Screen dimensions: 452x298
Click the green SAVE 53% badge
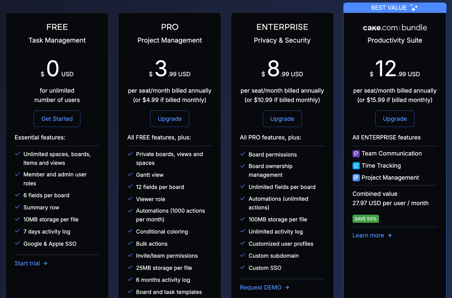365,218
